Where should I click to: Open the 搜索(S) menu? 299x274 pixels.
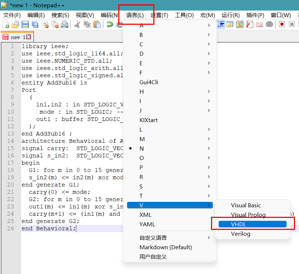click(60, 15)
